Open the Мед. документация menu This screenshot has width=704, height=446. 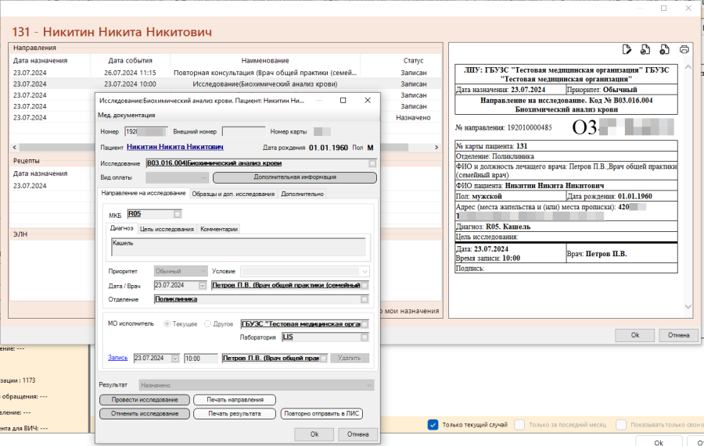point(126,115)
